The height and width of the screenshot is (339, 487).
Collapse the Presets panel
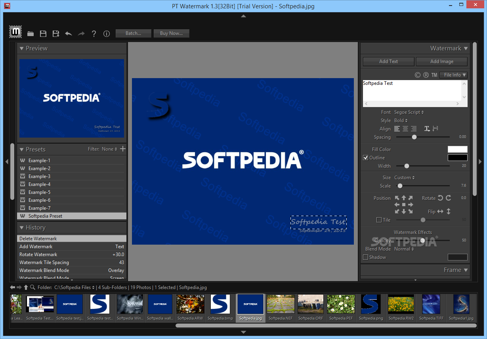[x=22, y=149]
